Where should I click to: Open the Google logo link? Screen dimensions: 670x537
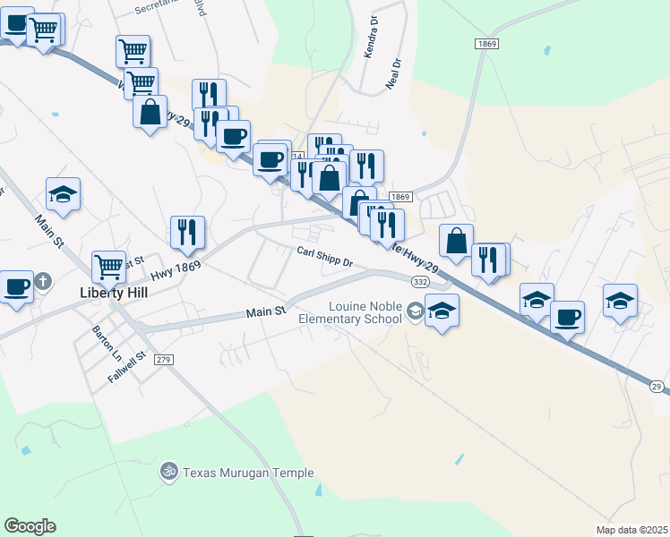tap(30, 526)
